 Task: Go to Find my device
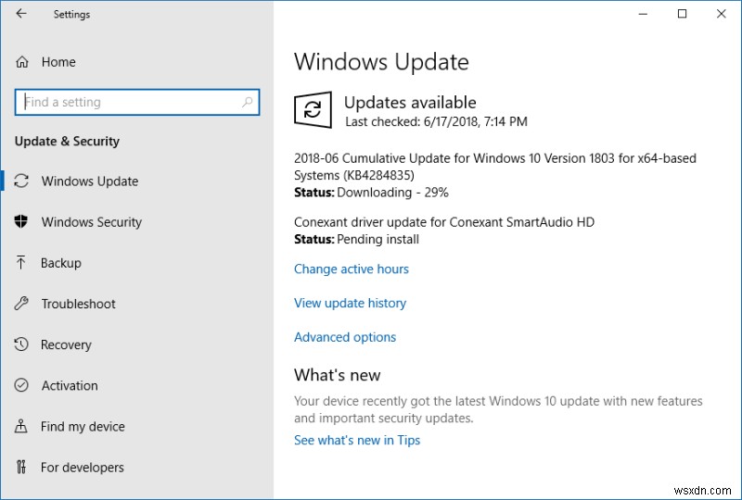pos(83,427)
